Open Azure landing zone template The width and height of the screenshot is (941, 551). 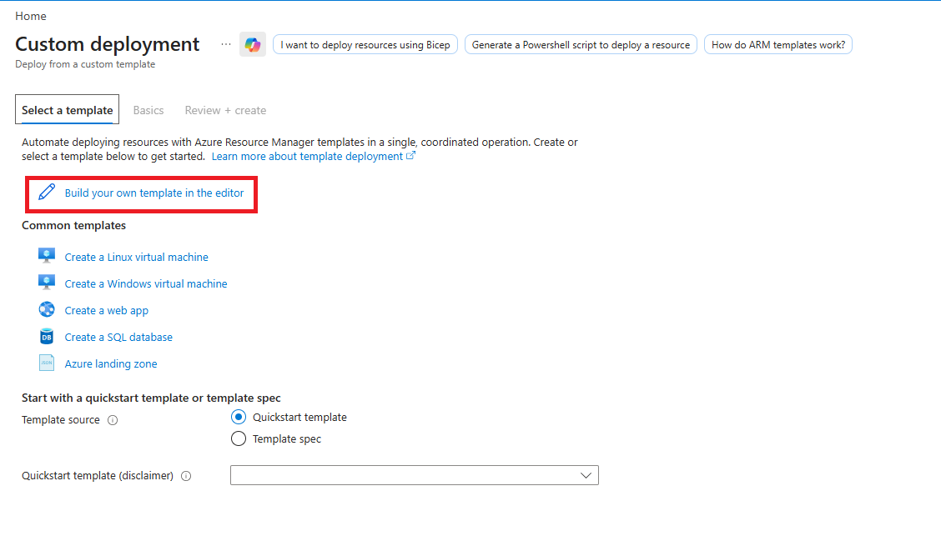point(111,364)
